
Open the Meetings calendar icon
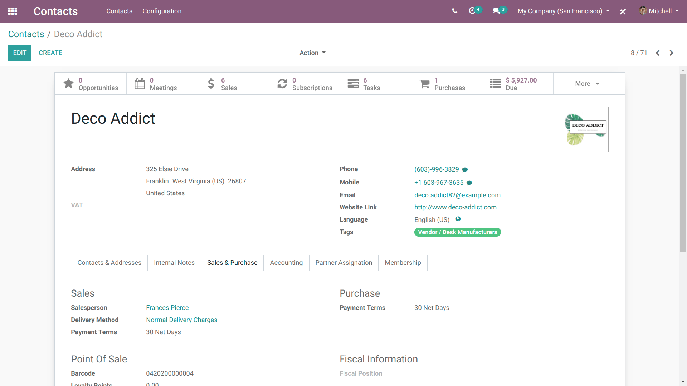tap(140, 84)
